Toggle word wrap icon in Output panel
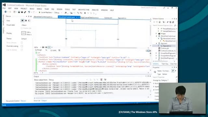The height and width of the screenshot is (117, 208). click(105, 79)
